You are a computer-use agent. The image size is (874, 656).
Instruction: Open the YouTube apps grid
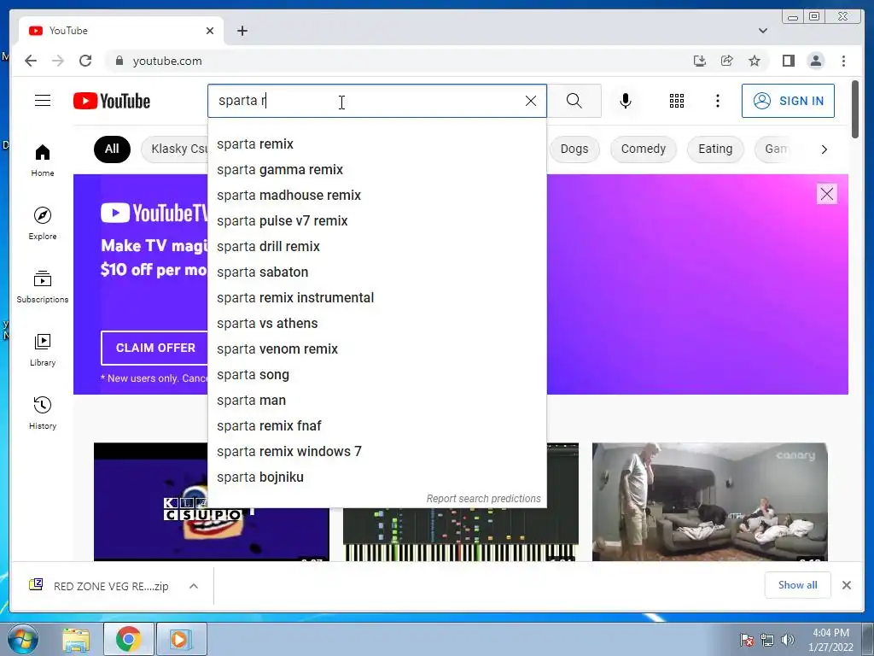(677, 101)
